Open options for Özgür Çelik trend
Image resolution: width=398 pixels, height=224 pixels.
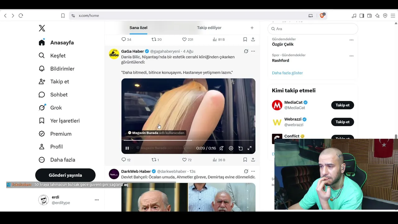pos(351,40)
